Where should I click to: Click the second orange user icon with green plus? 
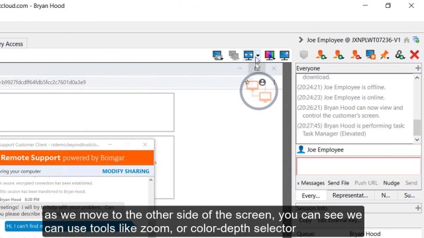click(x=339, y=55)
